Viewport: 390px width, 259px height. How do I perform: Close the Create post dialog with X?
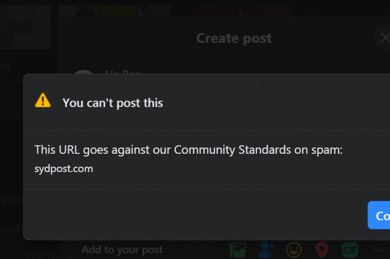click(x=384, y=38)
